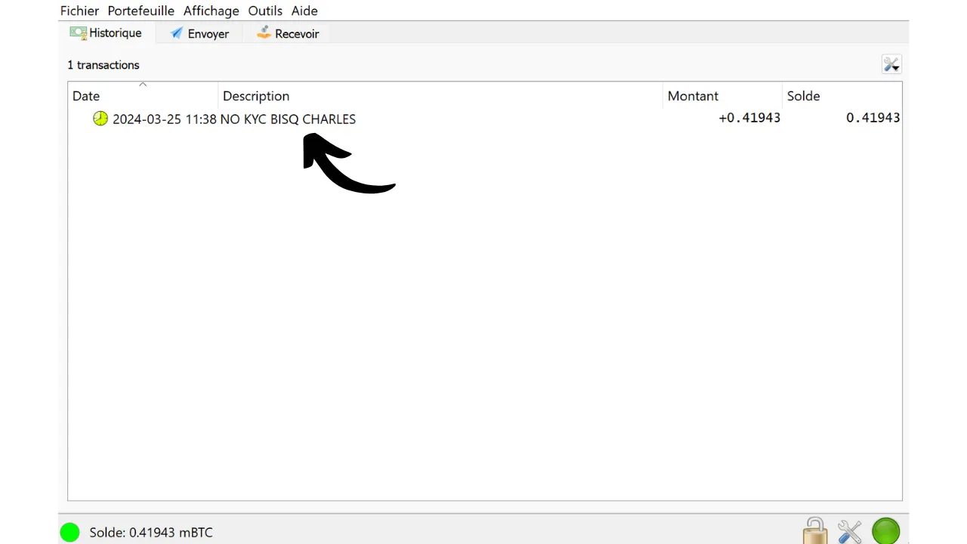This screenshot has width=967, height=544.
Task: Click the padlock icon in status bar
Action: click(815, 531)
